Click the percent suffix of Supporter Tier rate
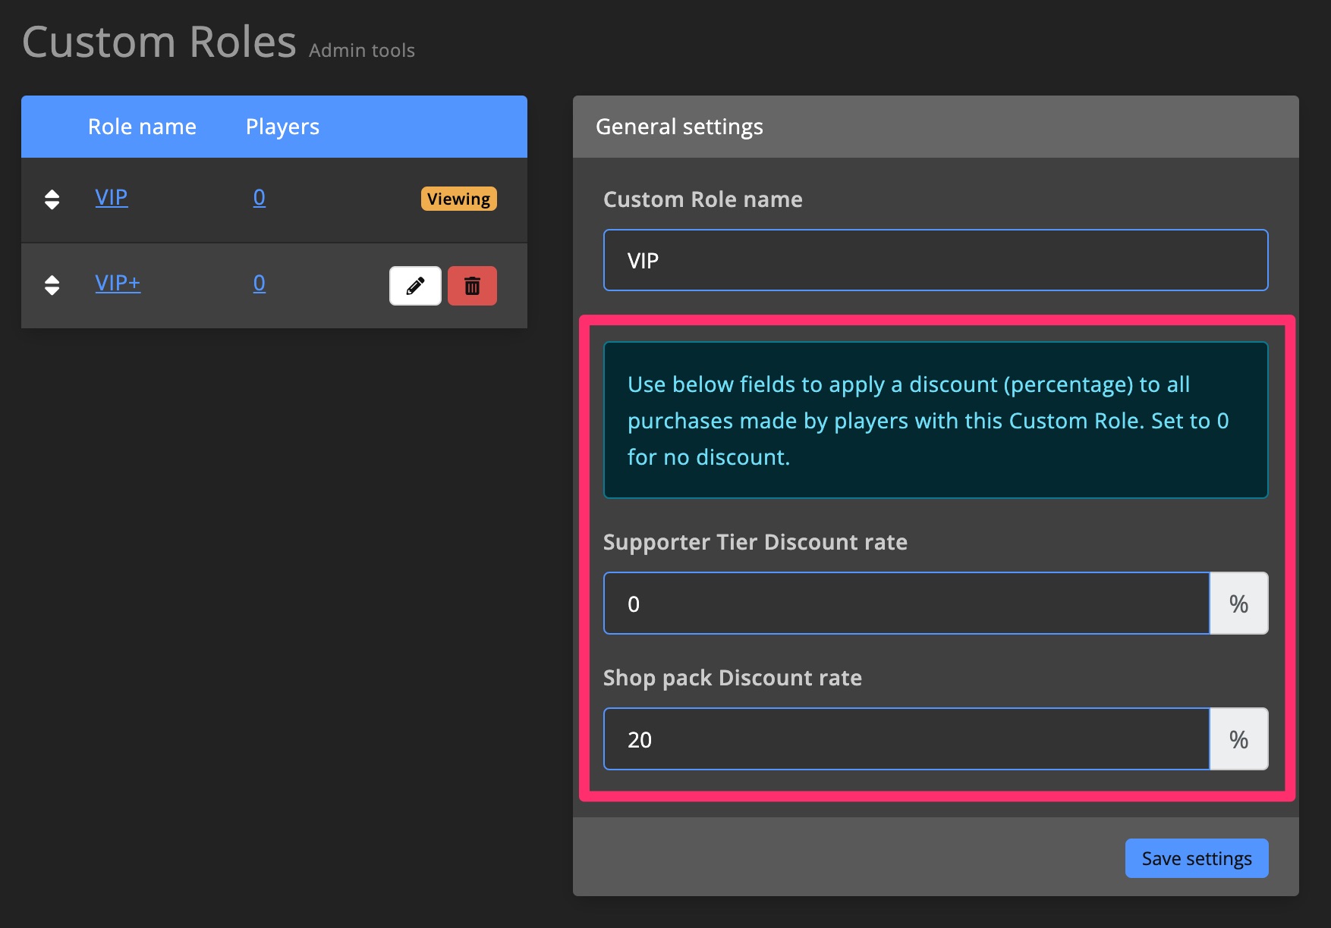1331x928 pixels. point(1239,604)
